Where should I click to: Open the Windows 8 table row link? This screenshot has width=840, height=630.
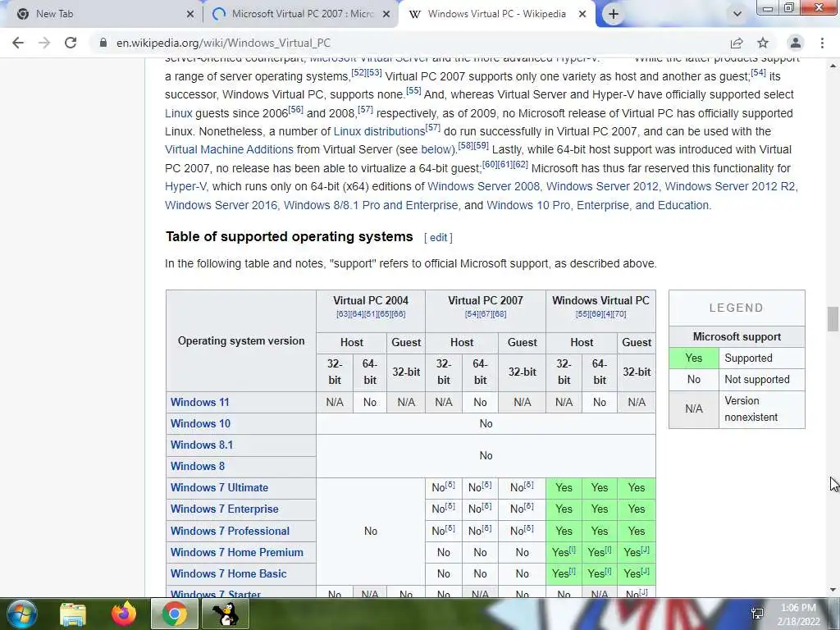click(x=197, y=467)
